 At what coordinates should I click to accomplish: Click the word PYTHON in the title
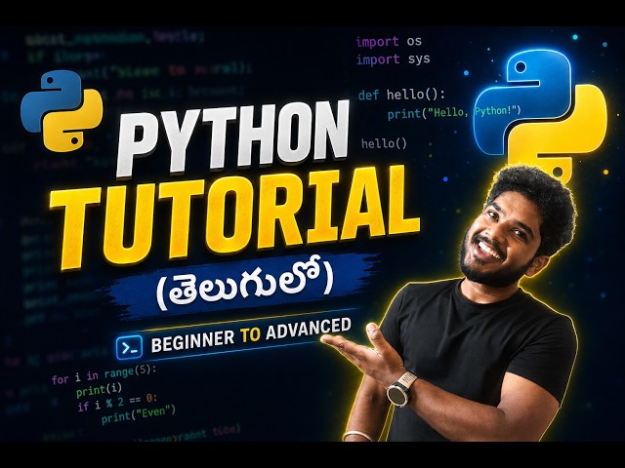(232, 139)
